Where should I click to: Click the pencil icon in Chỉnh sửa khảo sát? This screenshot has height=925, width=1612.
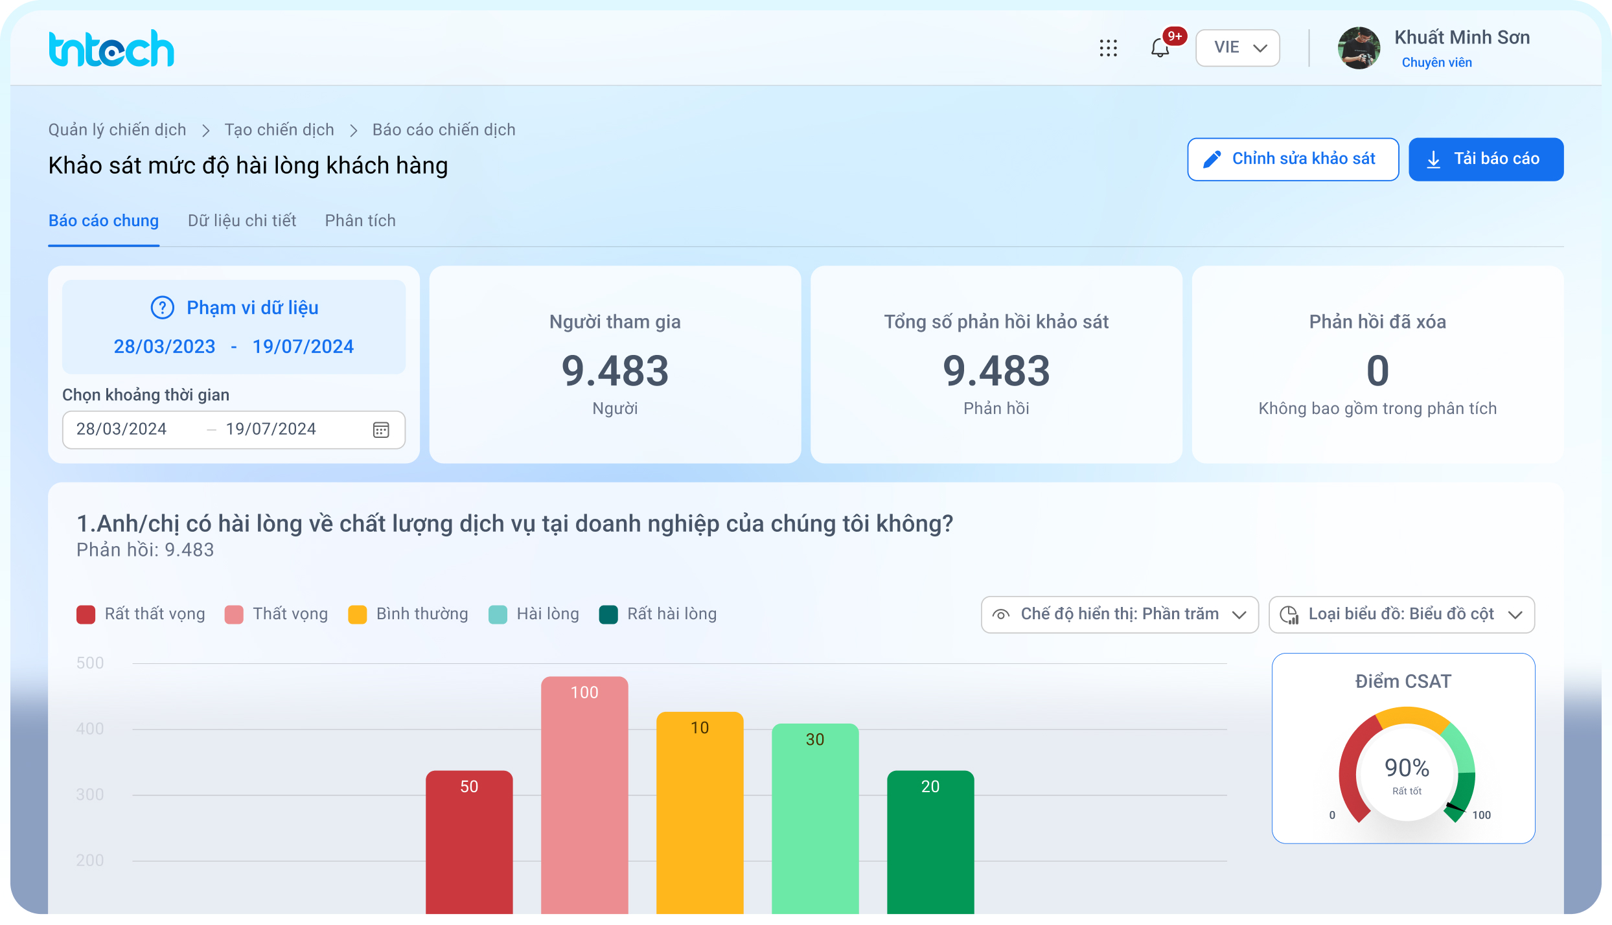click(x=1212, y=159)
